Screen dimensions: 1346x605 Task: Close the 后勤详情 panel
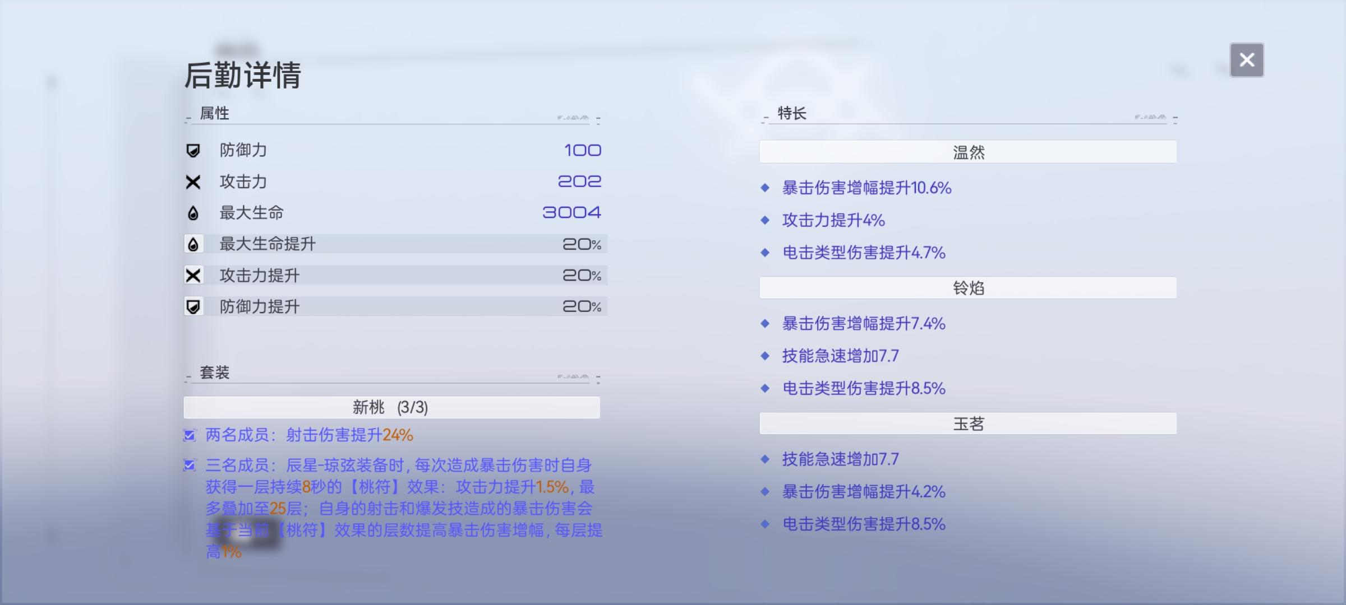pos(1246,60)
